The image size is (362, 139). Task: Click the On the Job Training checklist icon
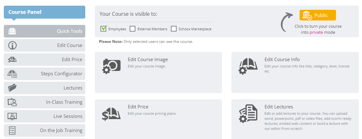tap(12, 130)
